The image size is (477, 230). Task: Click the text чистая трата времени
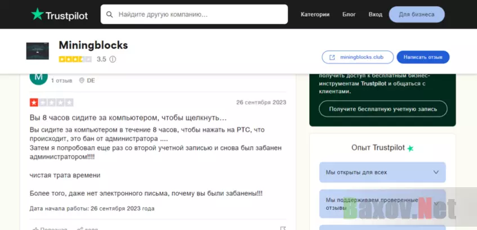65,175
